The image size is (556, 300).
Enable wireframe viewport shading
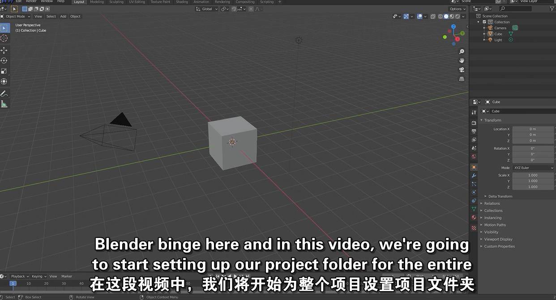[441, 17]
